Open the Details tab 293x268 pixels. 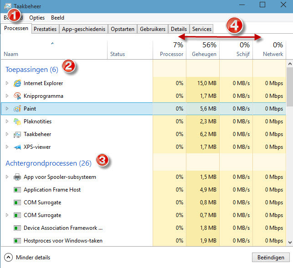(179, 29)
